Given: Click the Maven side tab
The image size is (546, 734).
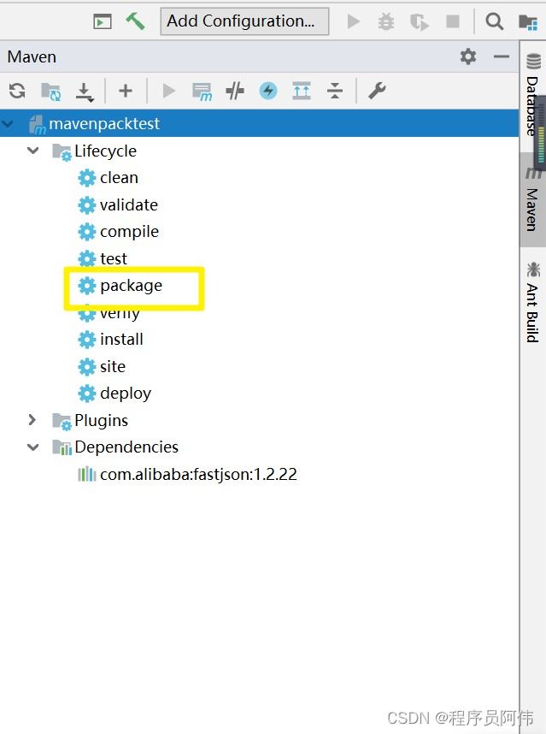Looking at the screenshot, I should click(533, 200).
